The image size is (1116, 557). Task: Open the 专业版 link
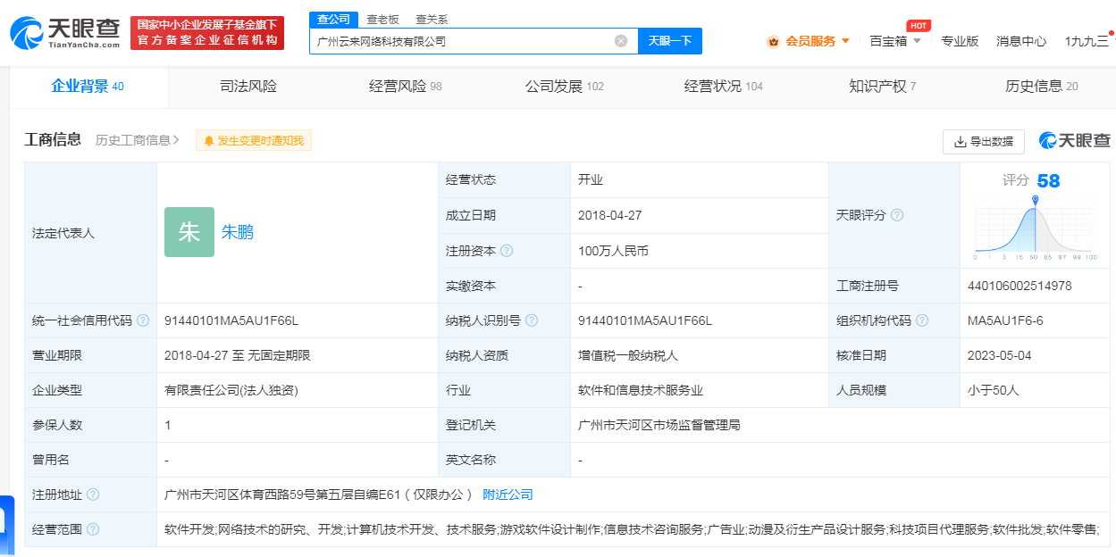(960, 41)
